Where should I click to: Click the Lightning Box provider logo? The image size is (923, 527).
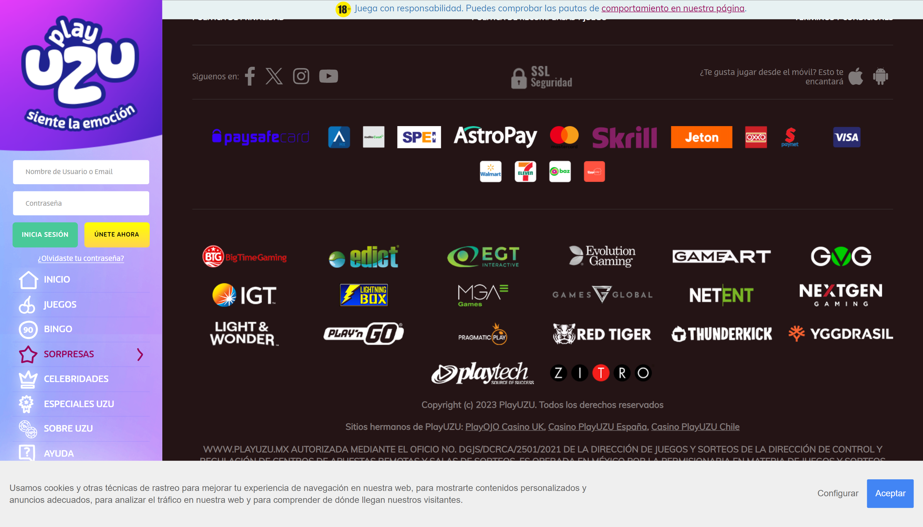[364, 295]
